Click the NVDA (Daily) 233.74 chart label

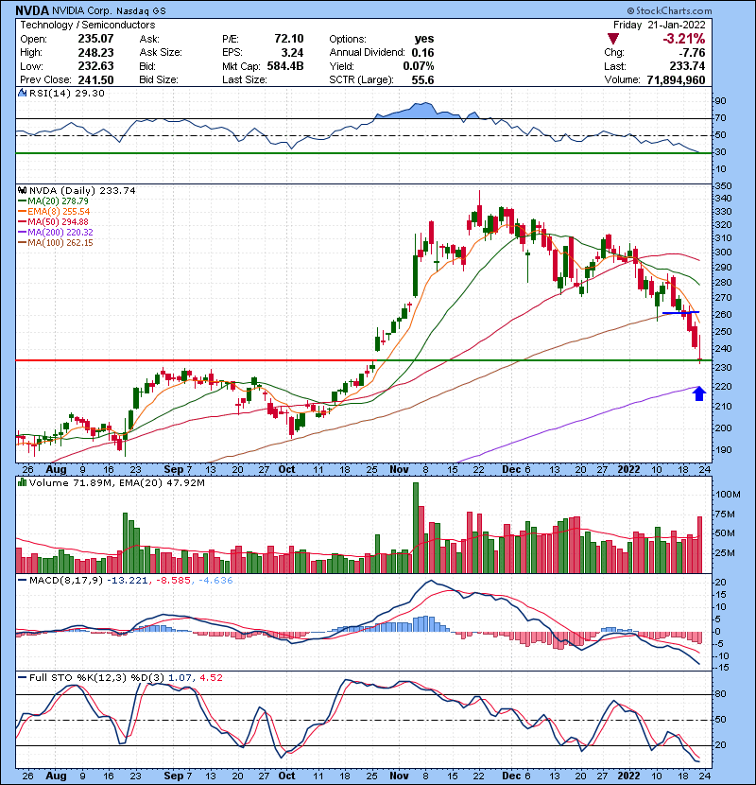82,191
